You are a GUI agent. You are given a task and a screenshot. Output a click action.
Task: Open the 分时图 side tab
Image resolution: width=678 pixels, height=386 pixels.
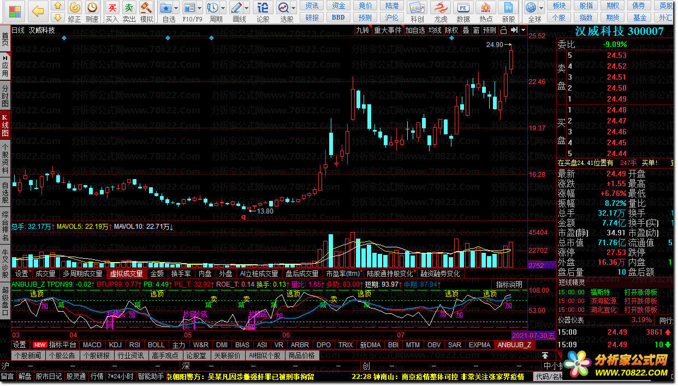(x=5, y=96)
